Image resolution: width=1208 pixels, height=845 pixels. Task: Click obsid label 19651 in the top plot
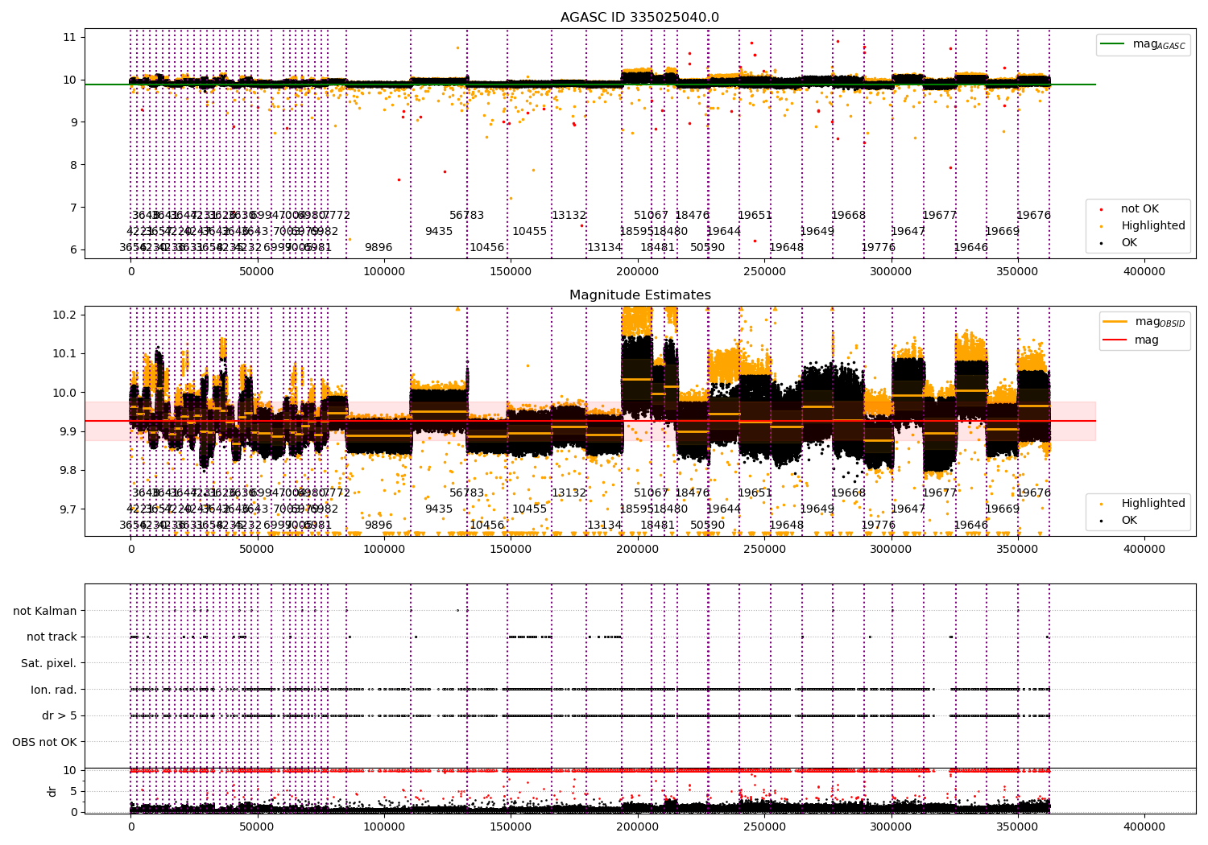[x=755, y=216]
